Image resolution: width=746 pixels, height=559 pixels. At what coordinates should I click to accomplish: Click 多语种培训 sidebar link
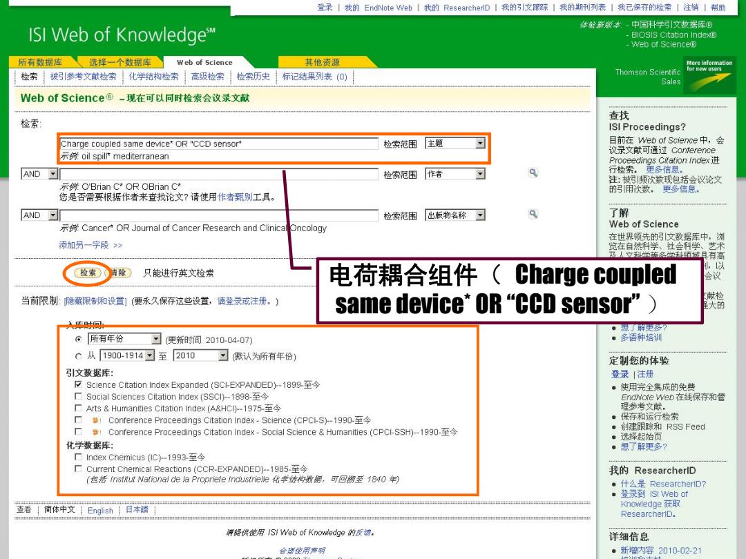point(641,337)
